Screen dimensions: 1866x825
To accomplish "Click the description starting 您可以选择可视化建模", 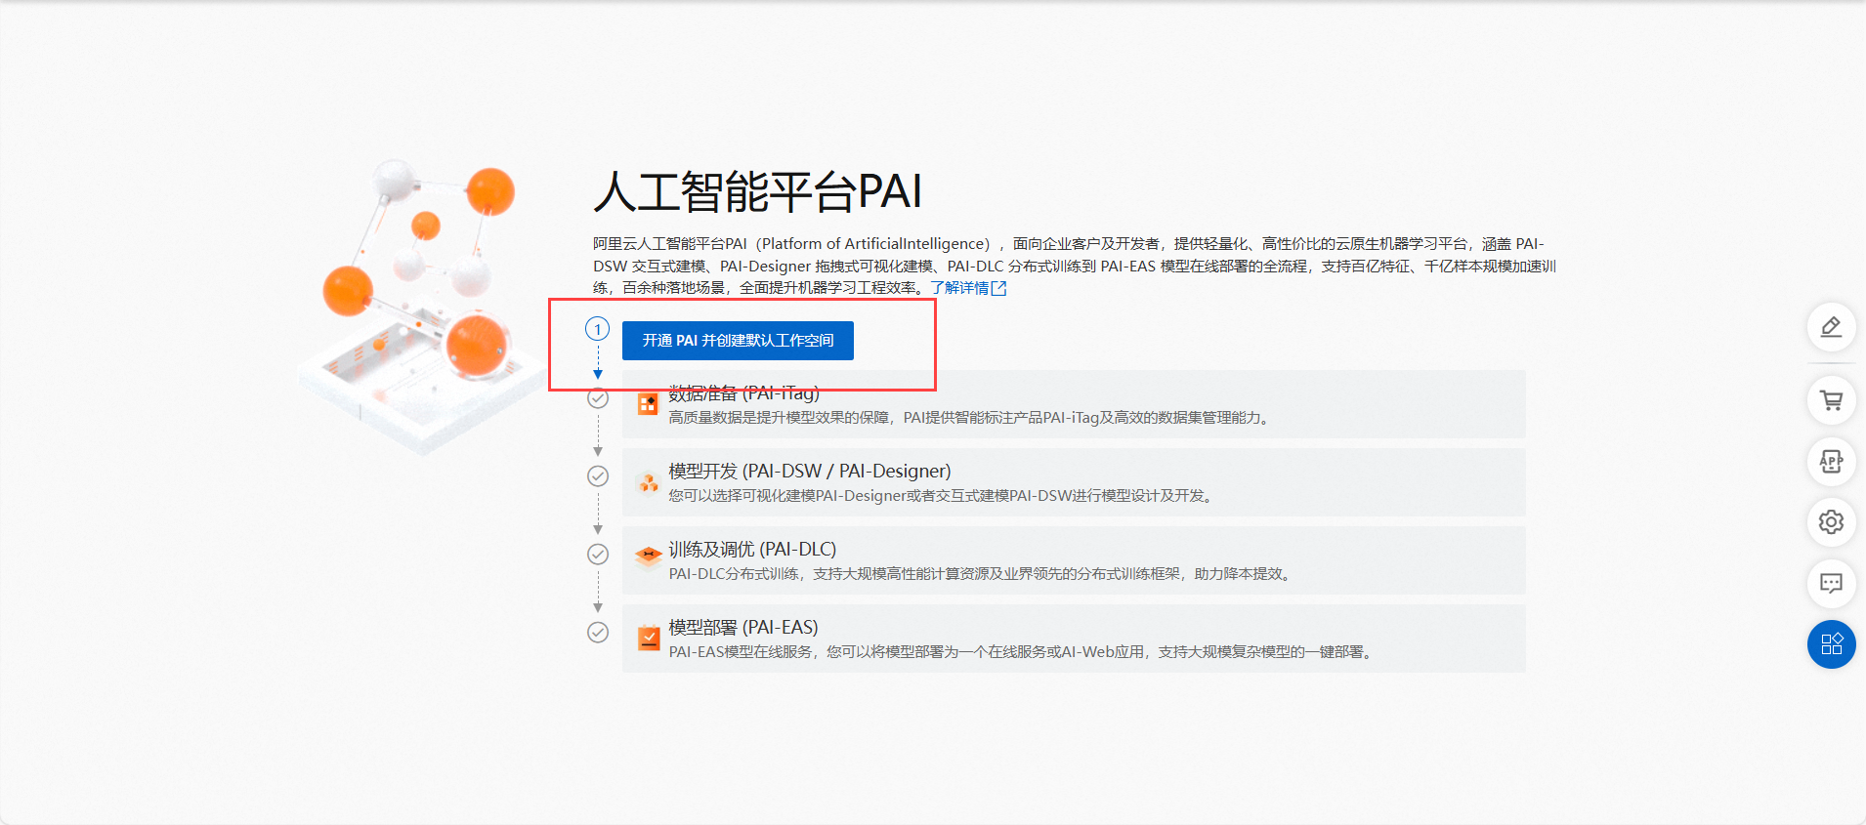I will [943, 496].
